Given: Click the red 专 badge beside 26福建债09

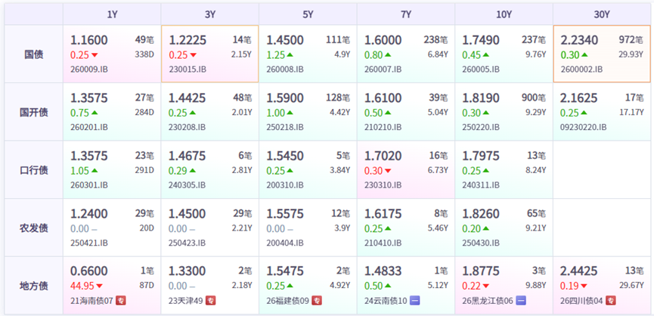Looking at the screenshot, I should [x=318, y=301].
